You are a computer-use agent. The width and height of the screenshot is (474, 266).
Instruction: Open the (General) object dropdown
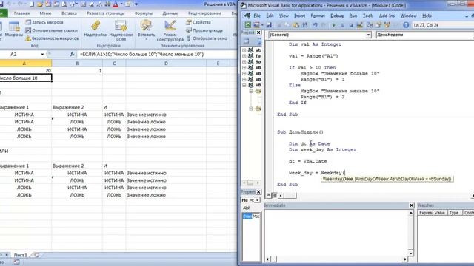pos(368,35)
